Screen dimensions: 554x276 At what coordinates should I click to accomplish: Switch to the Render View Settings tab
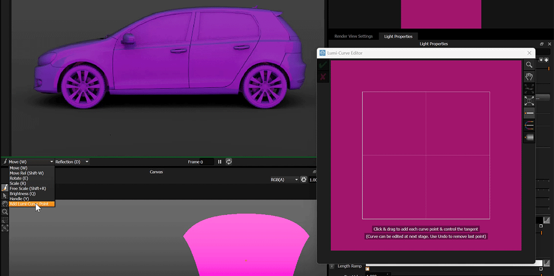click(x=353, y=36)
